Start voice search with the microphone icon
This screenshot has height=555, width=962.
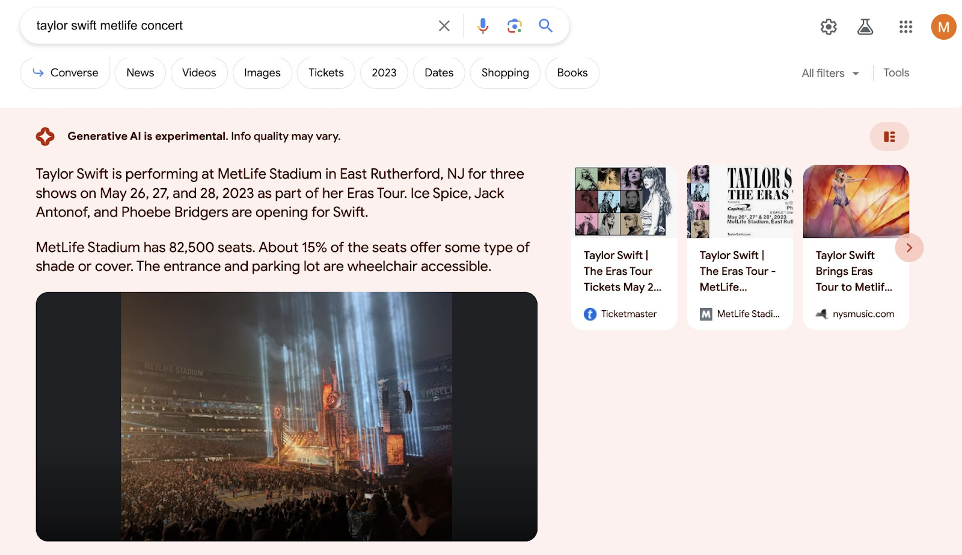pyautogui.click(x=482, y=26)
